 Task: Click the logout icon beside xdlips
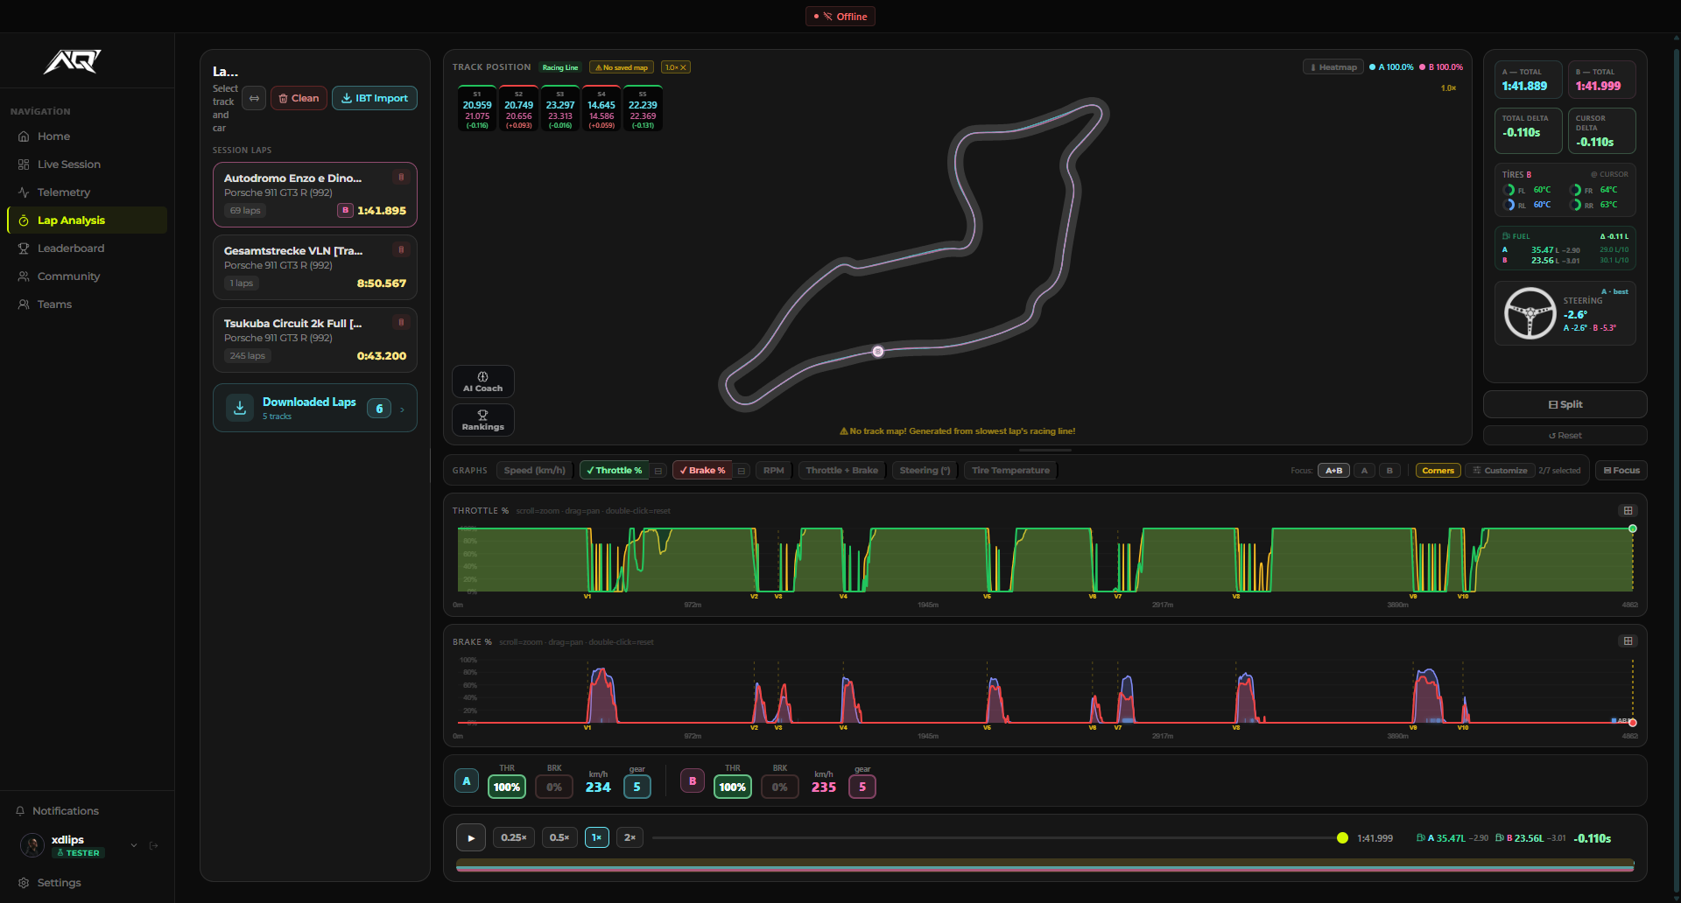(154, 845)
